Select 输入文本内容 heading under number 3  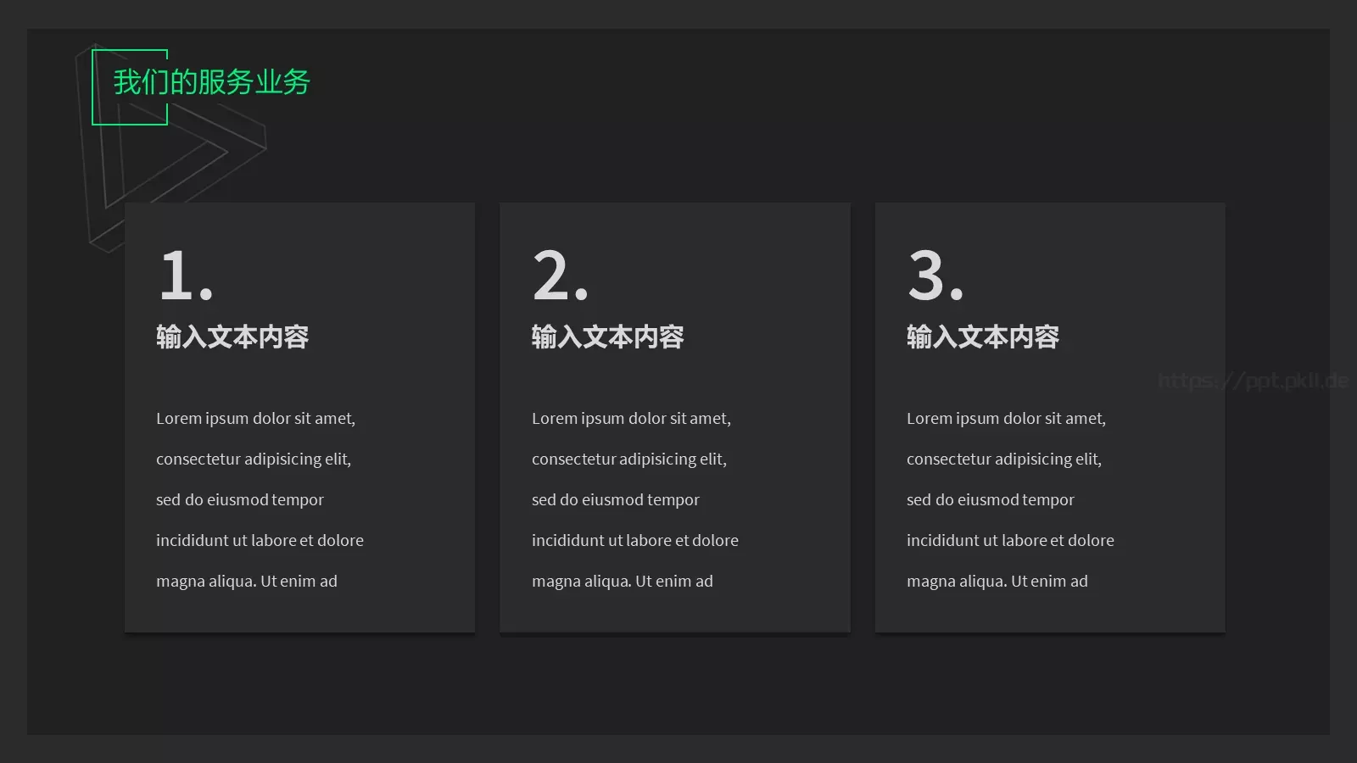(x=983, y=337)
